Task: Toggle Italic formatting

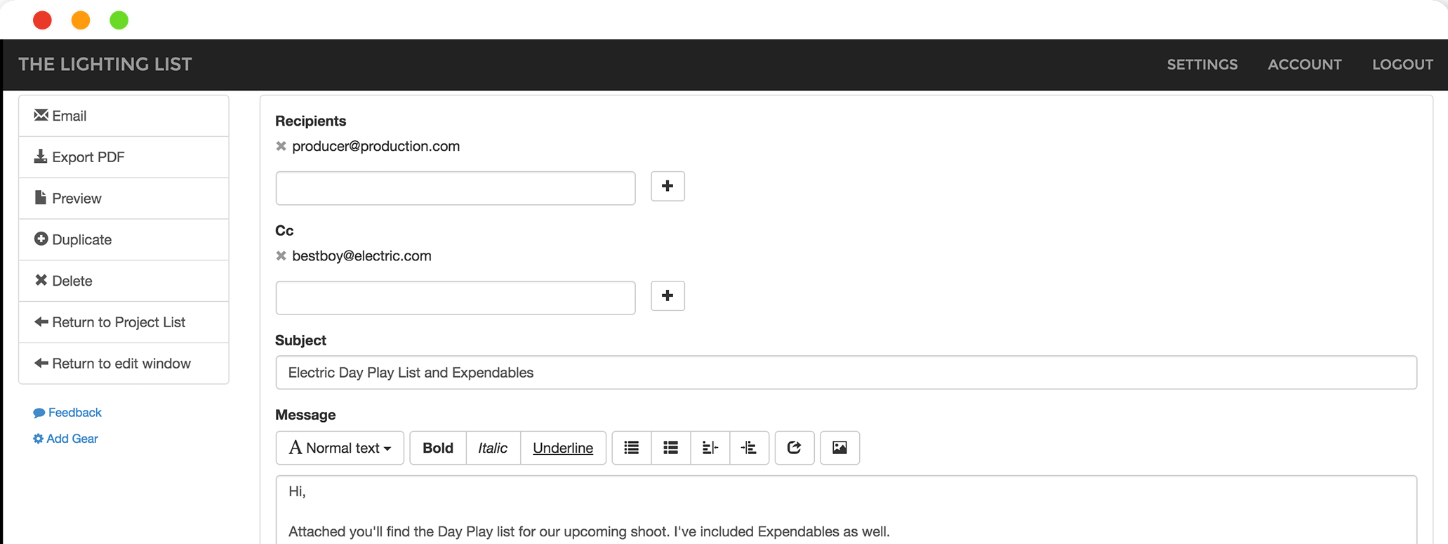Action: tap(493, 448)
